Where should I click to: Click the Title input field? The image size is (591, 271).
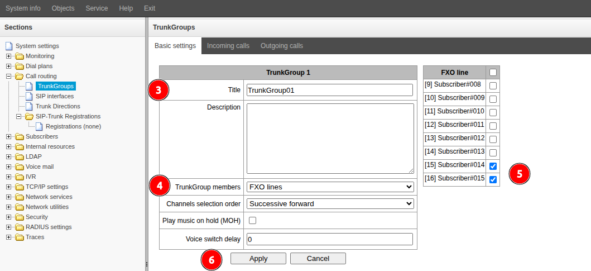coord(329,90)
